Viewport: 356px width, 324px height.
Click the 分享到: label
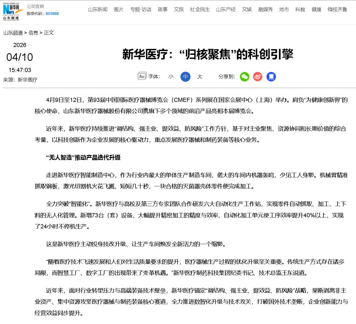click(x=226, y=77)
